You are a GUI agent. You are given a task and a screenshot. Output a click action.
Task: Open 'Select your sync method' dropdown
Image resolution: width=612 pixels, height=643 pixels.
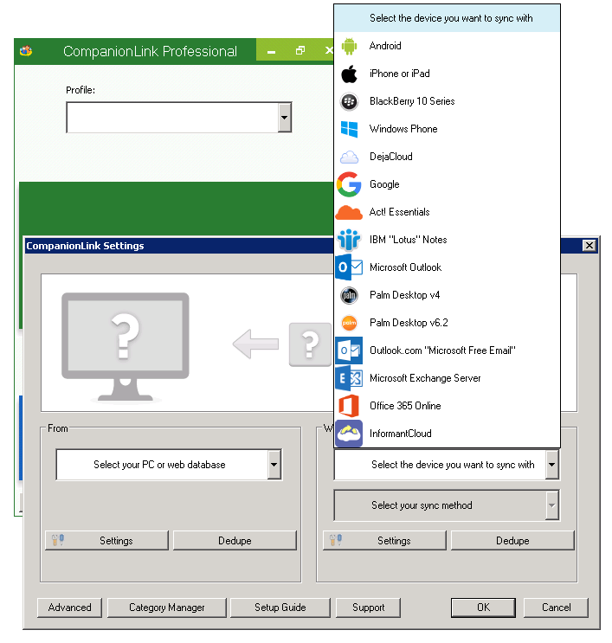(447, 505)
